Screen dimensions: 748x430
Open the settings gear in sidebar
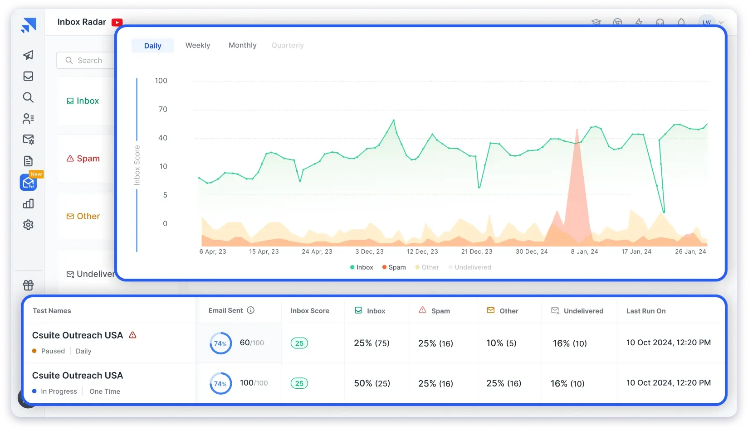pyautogui.click(x=28, y=225)
